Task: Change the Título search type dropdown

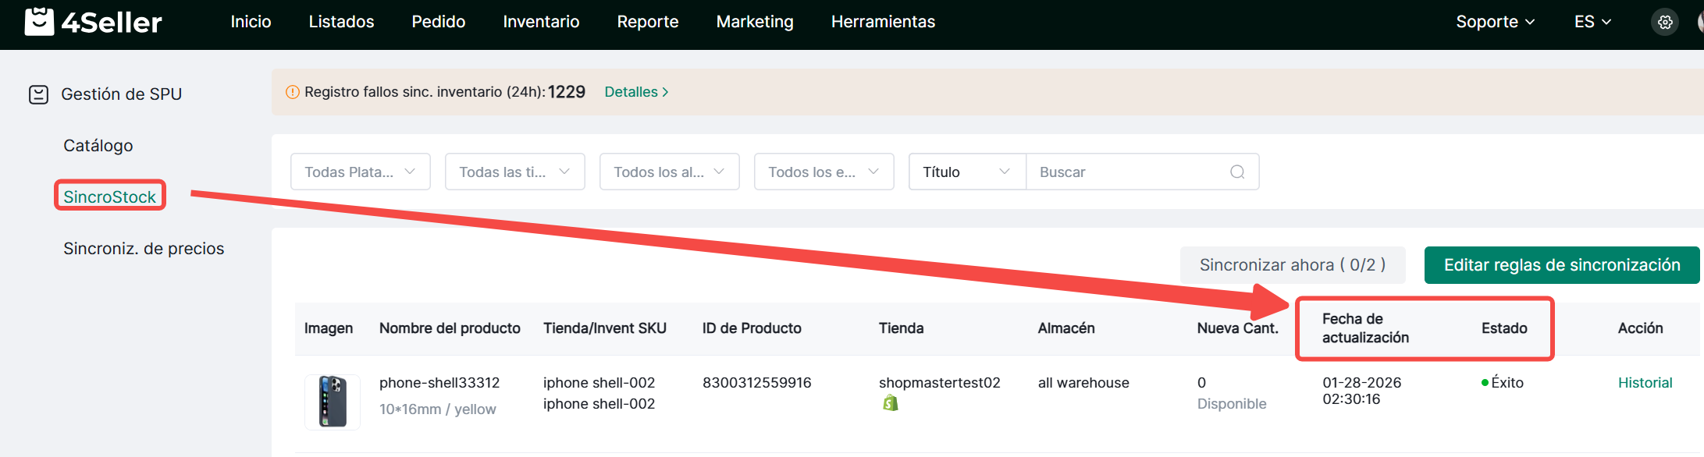Action: pos(966,172)
